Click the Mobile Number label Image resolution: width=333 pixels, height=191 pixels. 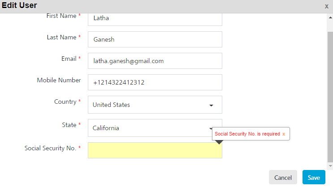pos(59,80)
